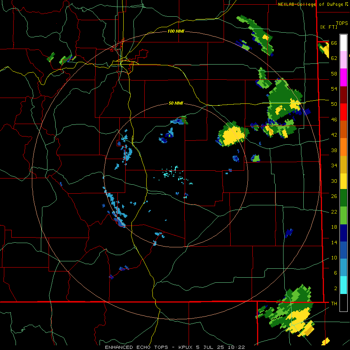
Task: Select the dark green legend swatch
Action: [x=343, y=198]
